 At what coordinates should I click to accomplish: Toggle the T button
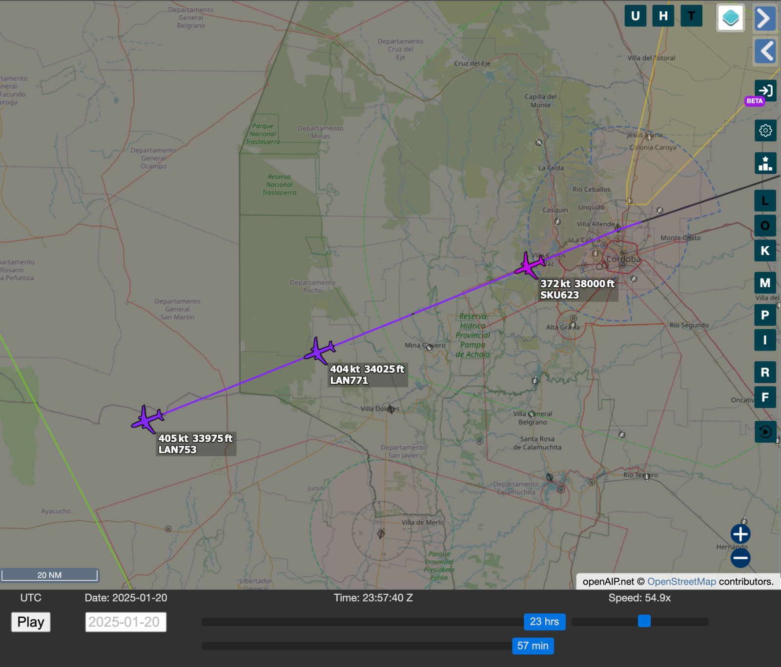tap(691, 16)
